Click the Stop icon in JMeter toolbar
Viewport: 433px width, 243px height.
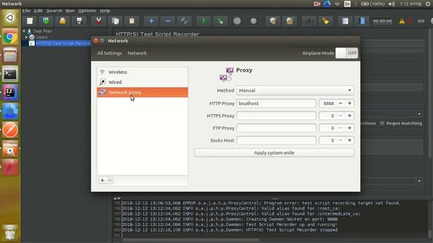coord(237,21)
